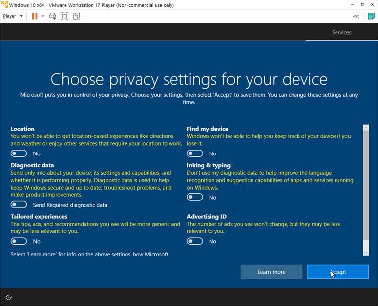This screenshot has width=378, height=306.
Task: Toggle the Find my device switch
Action: pos(195,153)
